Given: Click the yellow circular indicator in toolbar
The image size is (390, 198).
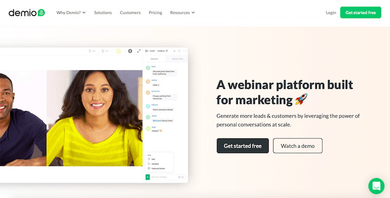Looking at the screenshot, I should click(x=118, y=51).
